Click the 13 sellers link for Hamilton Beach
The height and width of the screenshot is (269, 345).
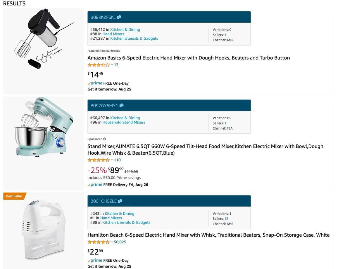pyautogui.click(x=226, y=219)
